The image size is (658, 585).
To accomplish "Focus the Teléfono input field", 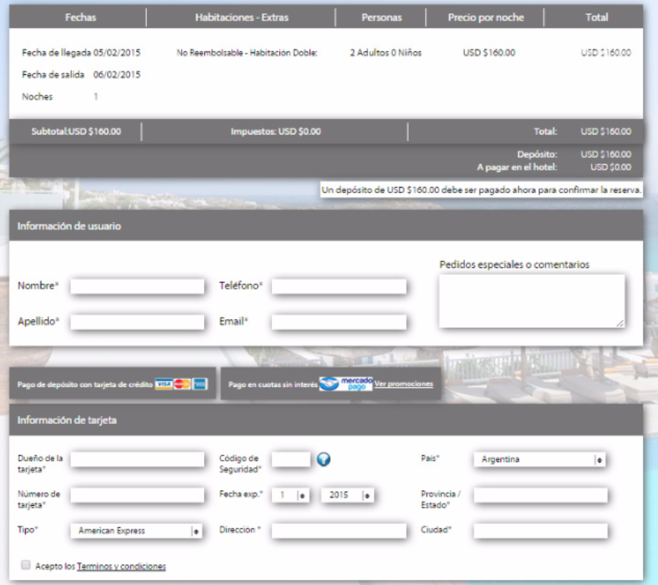I will [338, 286].
